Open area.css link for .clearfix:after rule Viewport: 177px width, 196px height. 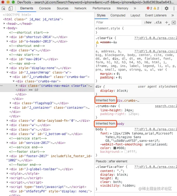156,167
